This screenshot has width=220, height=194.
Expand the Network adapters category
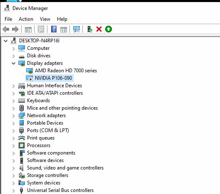click(x=13, y=116)
